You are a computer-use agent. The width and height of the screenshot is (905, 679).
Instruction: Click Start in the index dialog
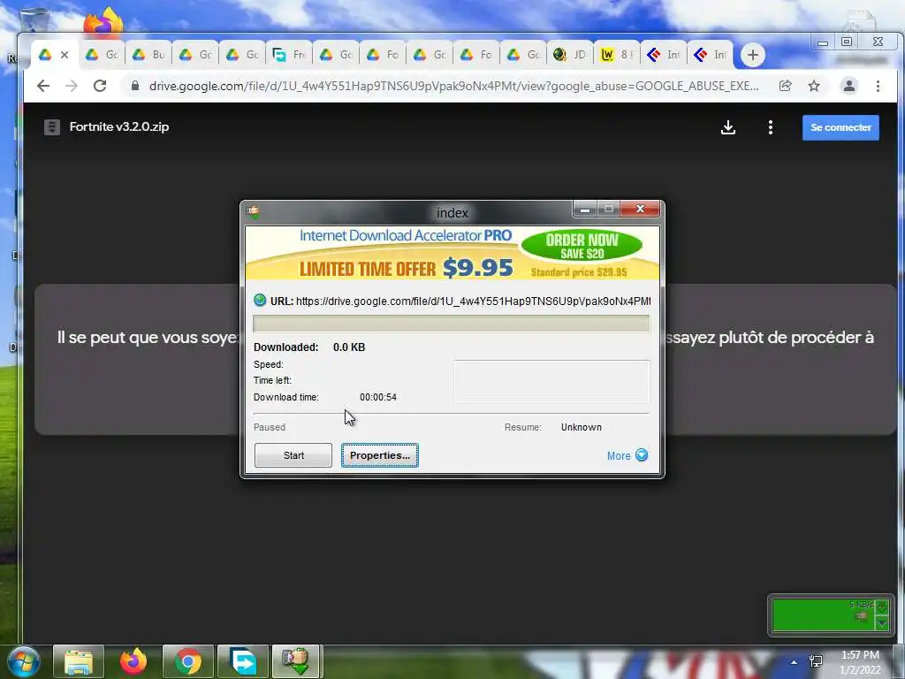(x=293, y=455)
